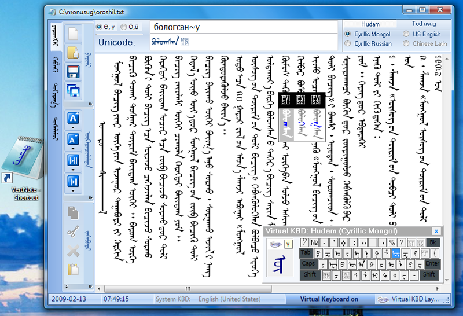Click the yellow ү character indicator

click(x=288, y=244)
